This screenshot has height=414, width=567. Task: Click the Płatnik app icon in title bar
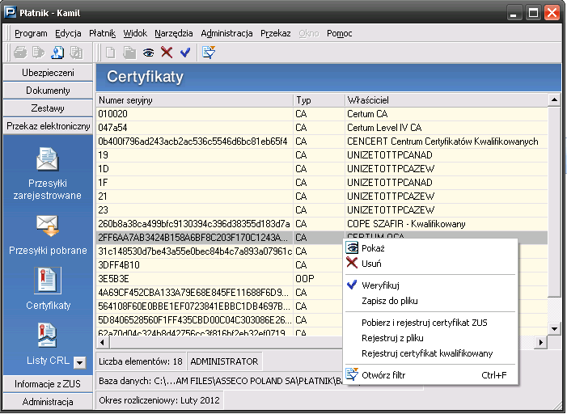(x=11, y=12)
